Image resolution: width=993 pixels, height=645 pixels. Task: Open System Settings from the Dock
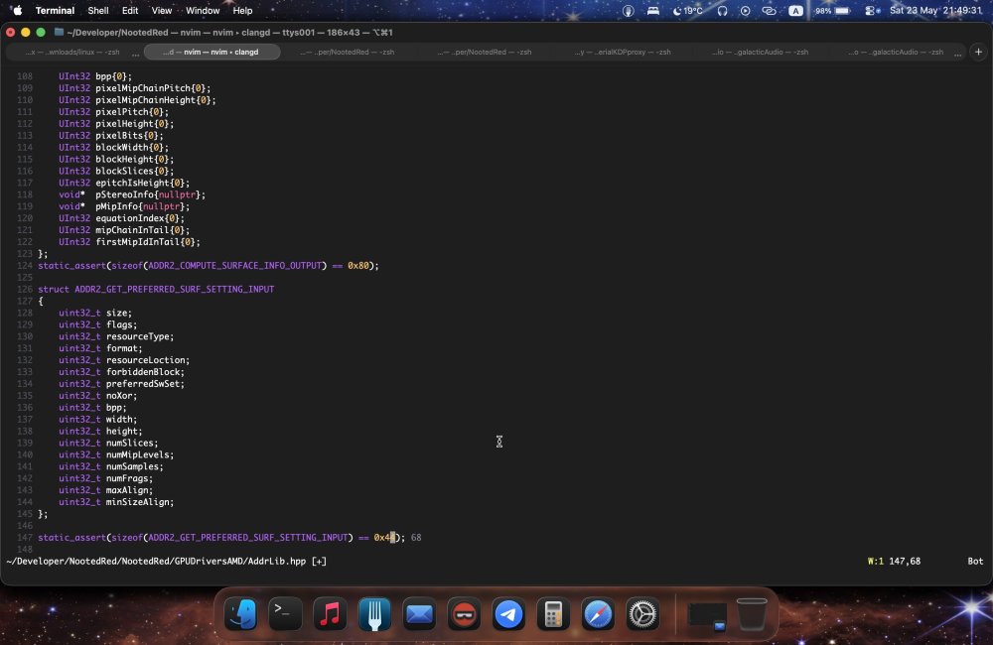642,614
